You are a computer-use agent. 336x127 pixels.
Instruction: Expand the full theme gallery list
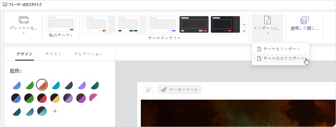pyautogui.click(x=244, y=31)
